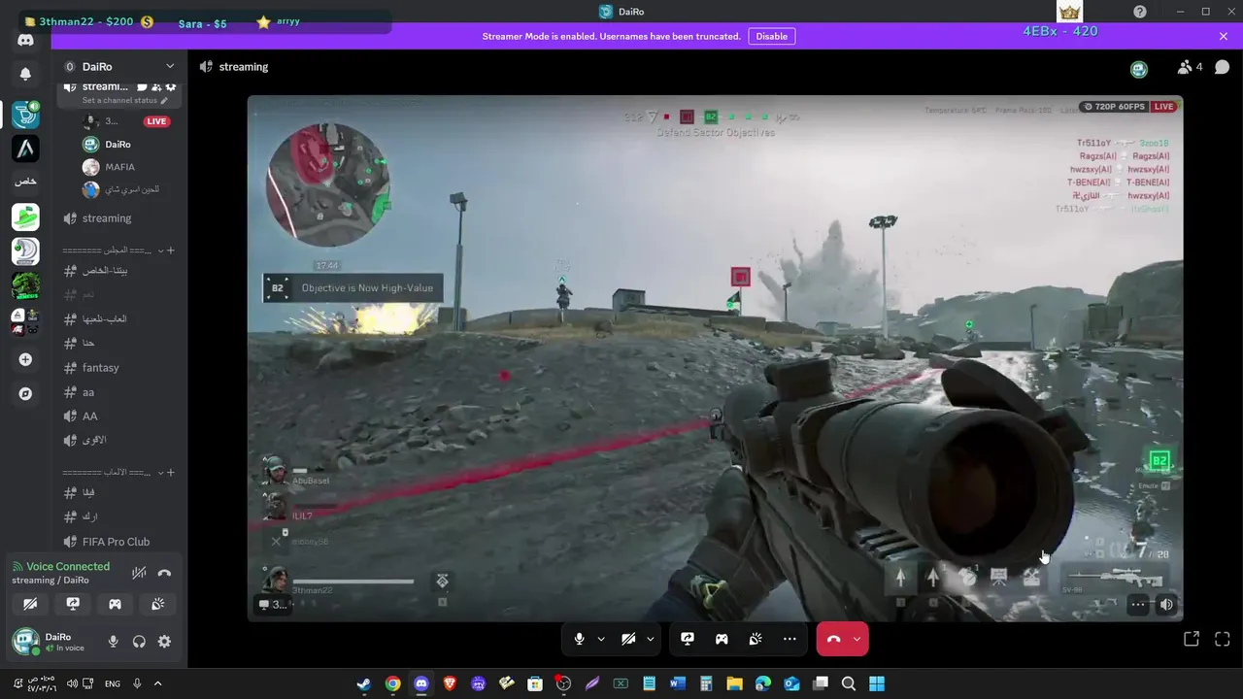
Task: Open disconnect options arrow
Action: click(857, 639)
